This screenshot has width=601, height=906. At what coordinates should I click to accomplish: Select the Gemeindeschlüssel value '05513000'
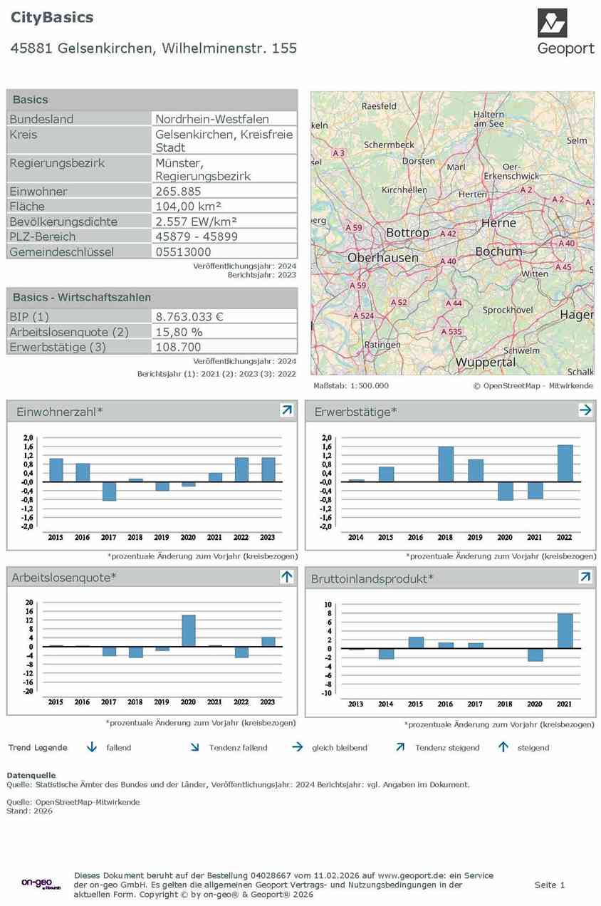[183, 251]
